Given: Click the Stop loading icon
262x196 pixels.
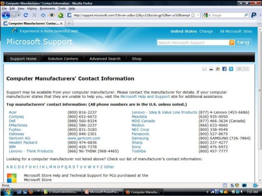Looking at the screenshot, I should [x=34, y=15].
